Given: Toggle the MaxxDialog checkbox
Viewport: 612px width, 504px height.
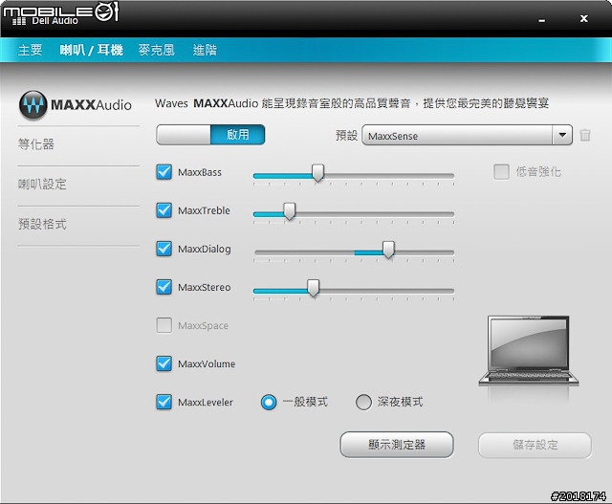Looking at the screenshot, I should 164,249.
